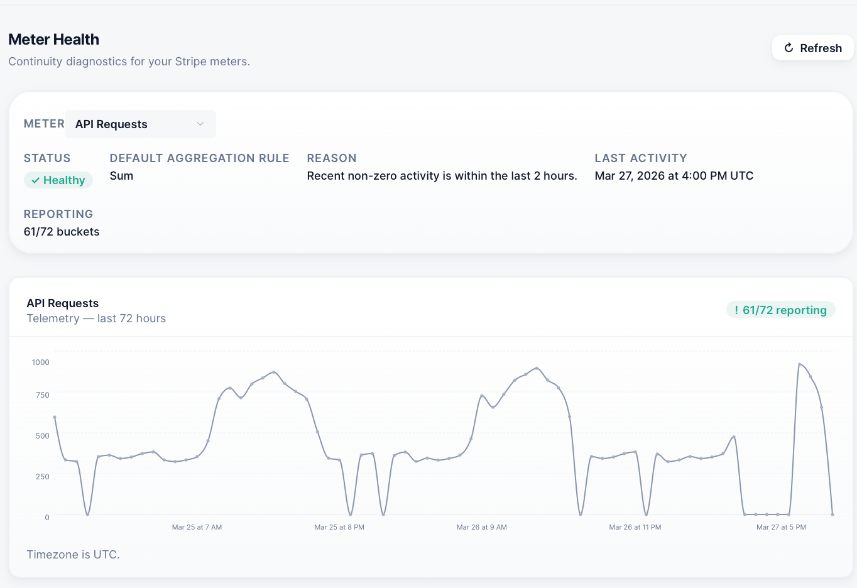Click 'Continuity diagnostics for your Stripe meters.' text
Screen dimensions: 857x588
129,62
